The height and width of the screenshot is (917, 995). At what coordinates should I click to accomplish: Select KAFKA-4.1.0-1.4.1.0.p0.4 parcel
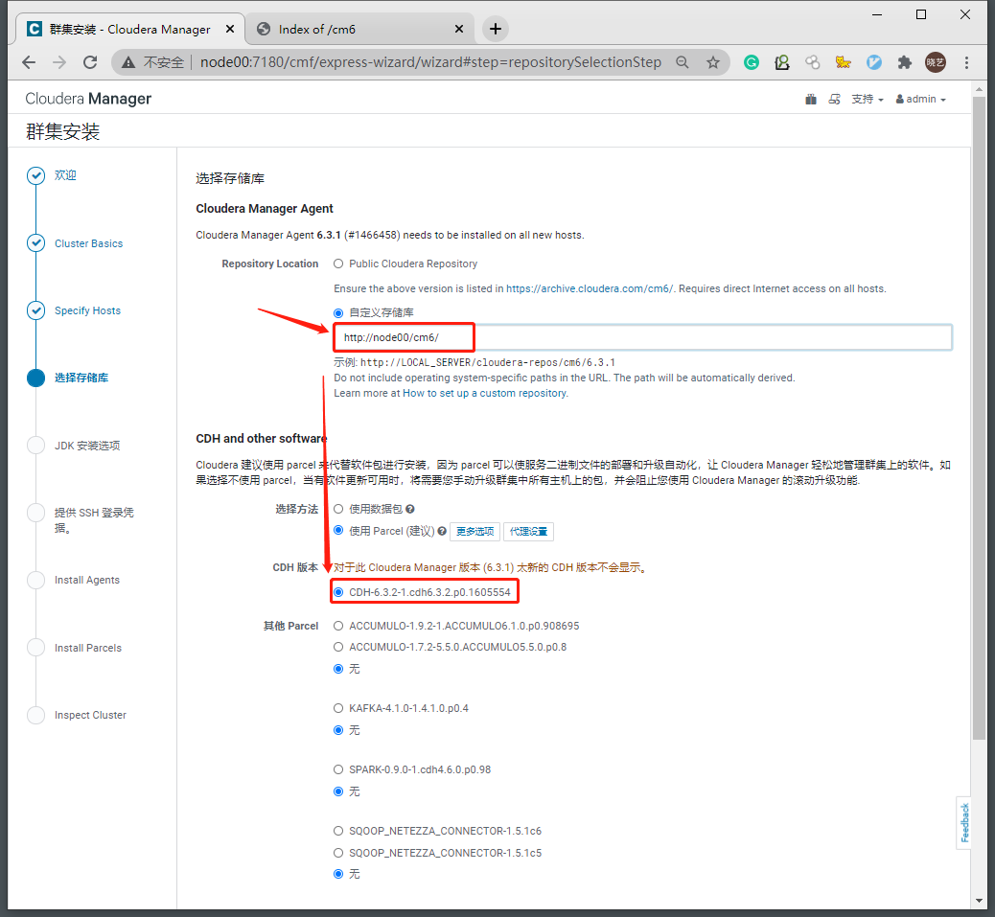338,708
